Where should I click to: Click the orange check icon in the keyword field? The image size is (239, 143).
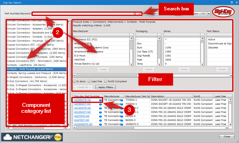(x=140, y=14)
